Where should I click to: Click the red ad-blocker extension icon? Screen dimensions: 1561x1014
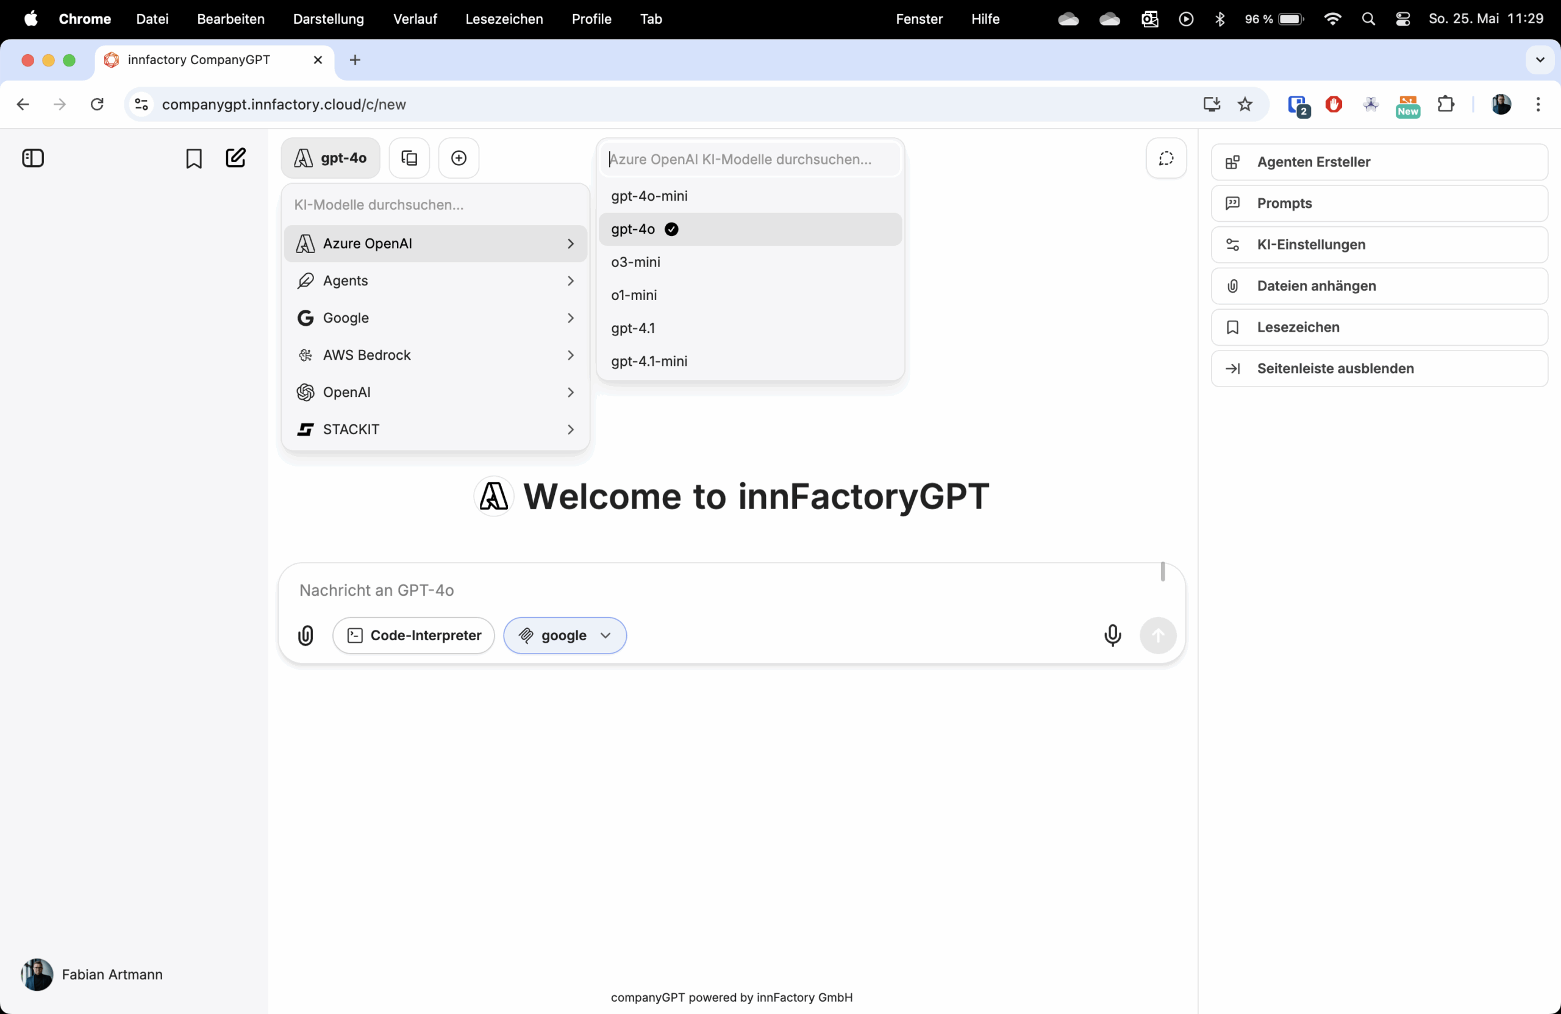pyautogui.click(x=1334, y=104)
